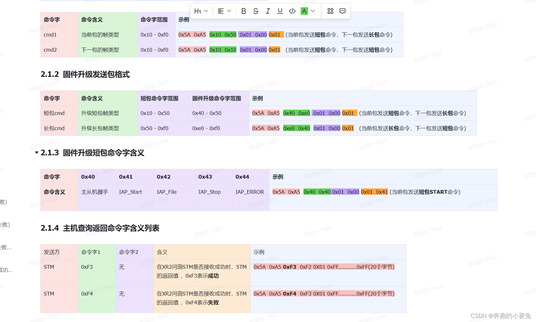The width and height of the screenshot is (536, 322).
Task: Add a comment with the comment icon
Action: click(343, 11)
